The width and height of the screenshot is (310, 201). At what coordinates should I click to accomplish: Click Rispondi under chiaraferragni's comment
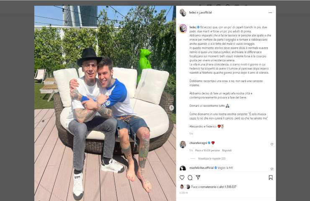pyautogui.click(x=227, y=150)
